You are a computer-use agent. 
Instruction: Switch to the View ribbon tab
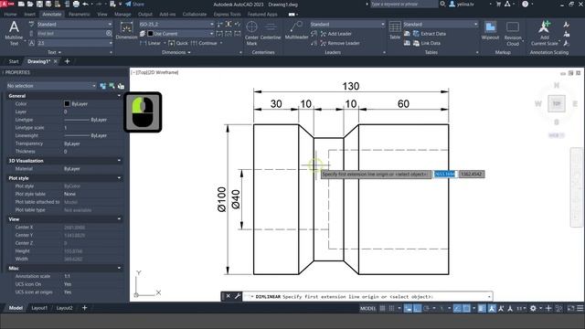pos(102,15)
